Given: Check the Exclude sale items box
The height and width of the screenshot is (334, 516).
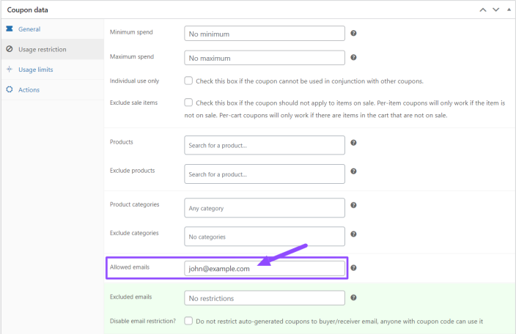Looking at the screenshot, I should point(188,103).
